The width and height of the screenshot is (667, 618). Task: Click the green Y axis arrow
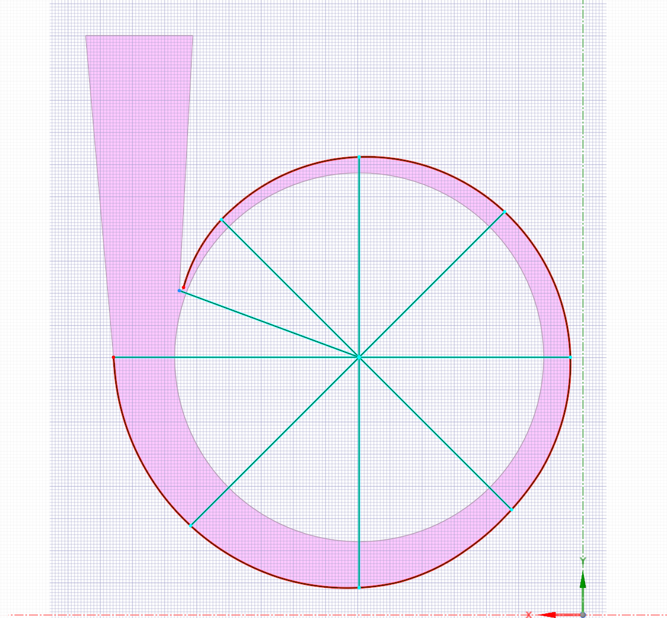click(x=583, y=581)
